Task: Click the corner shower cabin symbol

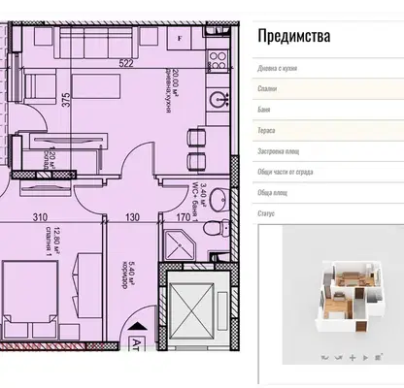Action: (179, 244)
